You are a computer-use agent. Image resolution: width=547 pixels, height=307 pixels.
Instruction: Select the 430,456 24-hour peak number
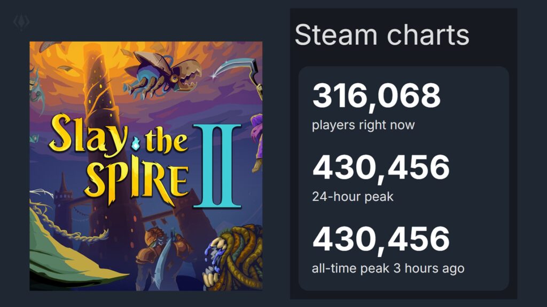point(381,168)
